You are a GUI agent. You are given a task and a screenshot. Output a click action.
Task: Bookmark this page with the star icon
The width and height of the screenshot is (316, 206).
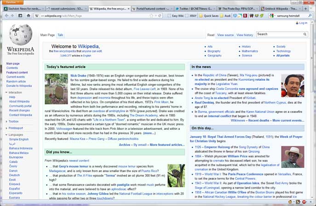coord(151,16)
